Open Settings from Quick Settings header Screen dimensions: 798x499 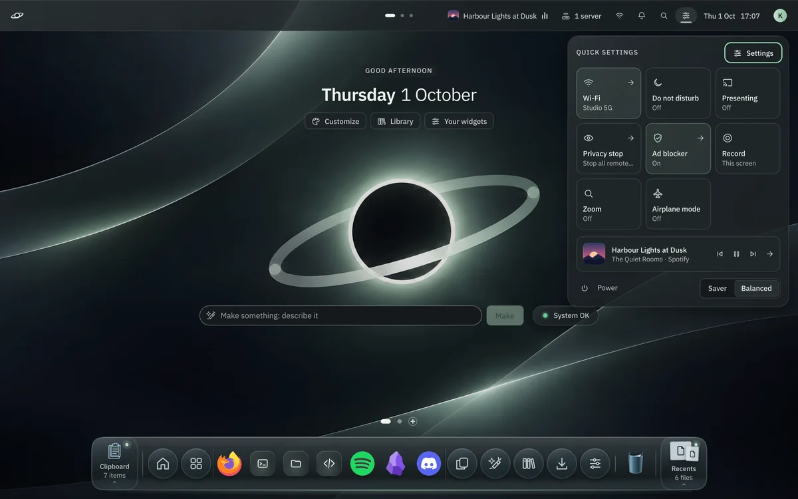coord(753,53)
